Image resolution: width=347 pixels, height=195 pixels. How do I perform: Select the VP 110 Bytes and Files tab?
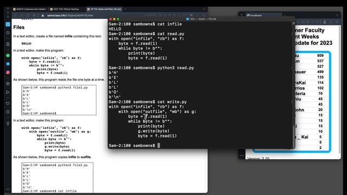point(104,9)
